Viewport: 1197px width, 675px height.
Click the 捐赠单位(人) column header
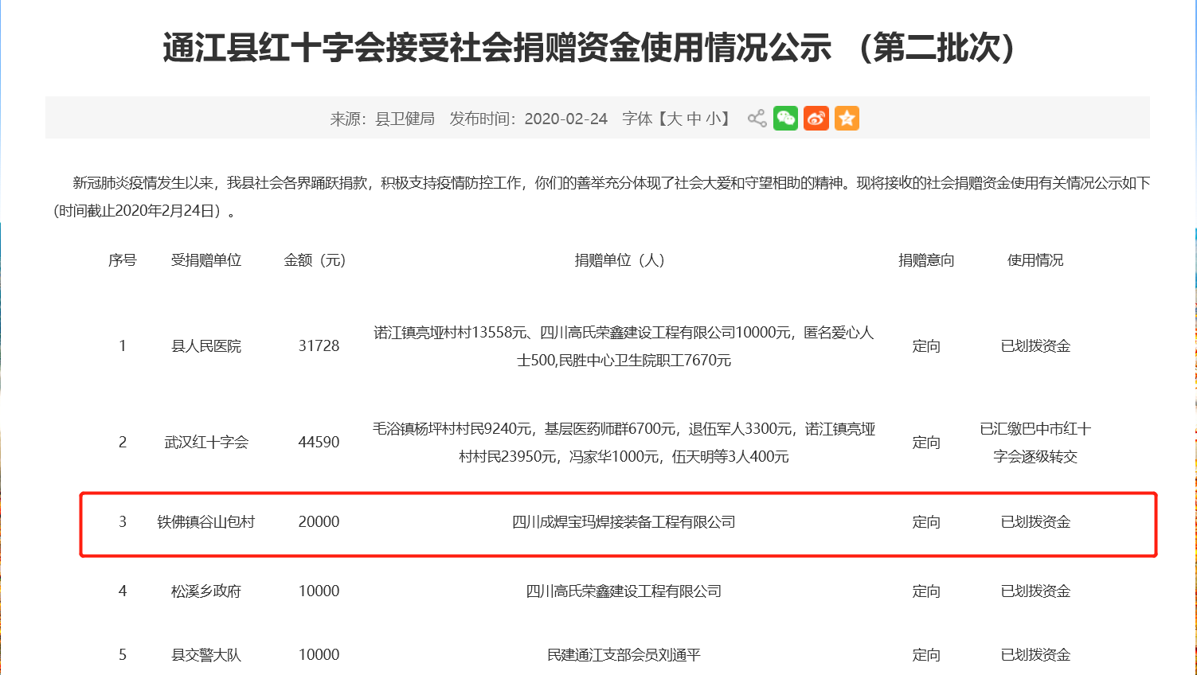click(x=620, y=260)
